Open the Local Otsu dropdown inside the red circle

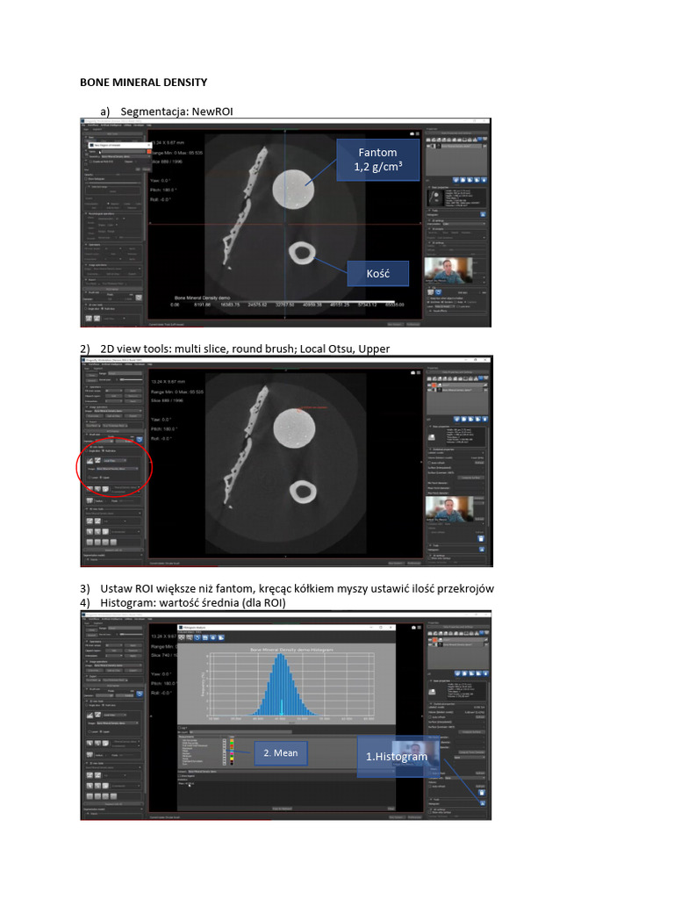pos(115,460)
